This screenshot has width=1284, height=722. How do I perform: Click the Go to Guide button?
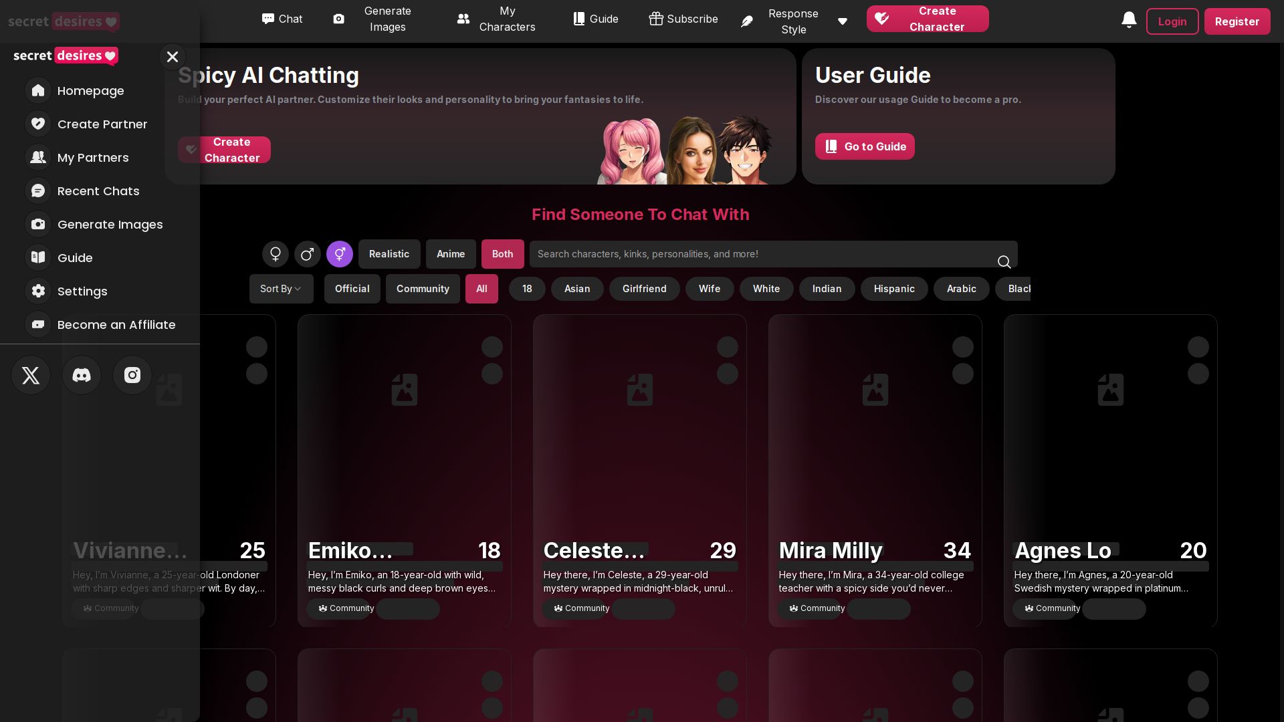[x=865, y=146]
